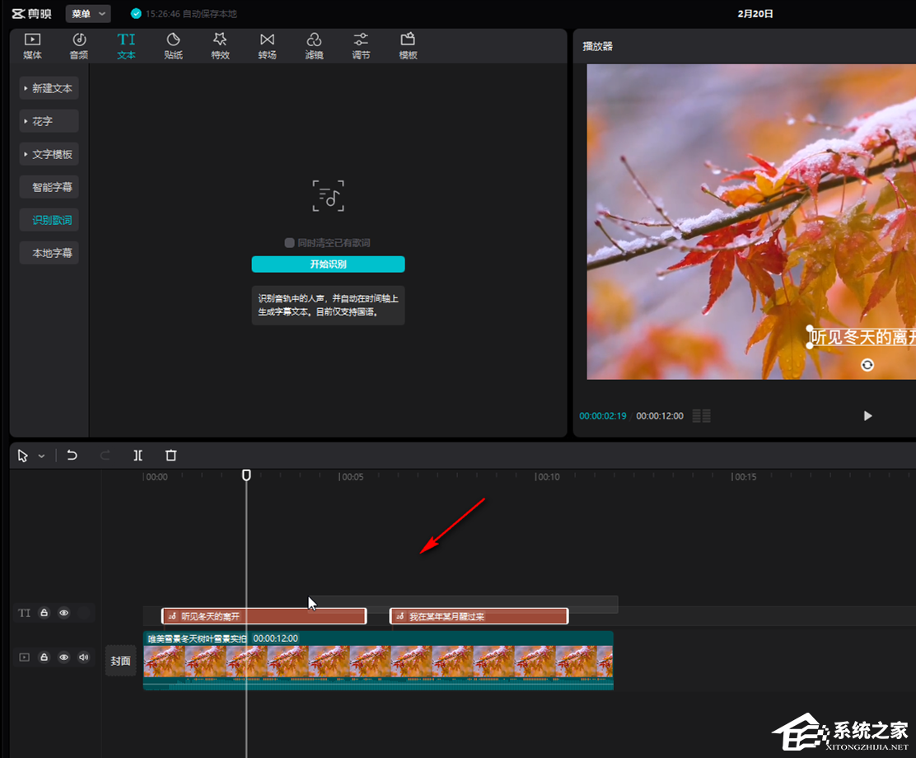This screenshot has width=916, height=758.
Task: Open the 特效 effects panel
Action: pos(220,46)
